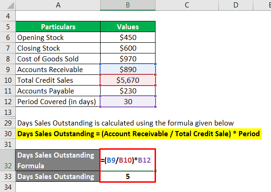
Task: Select row 8 header
Action: (x=8, y=59)
